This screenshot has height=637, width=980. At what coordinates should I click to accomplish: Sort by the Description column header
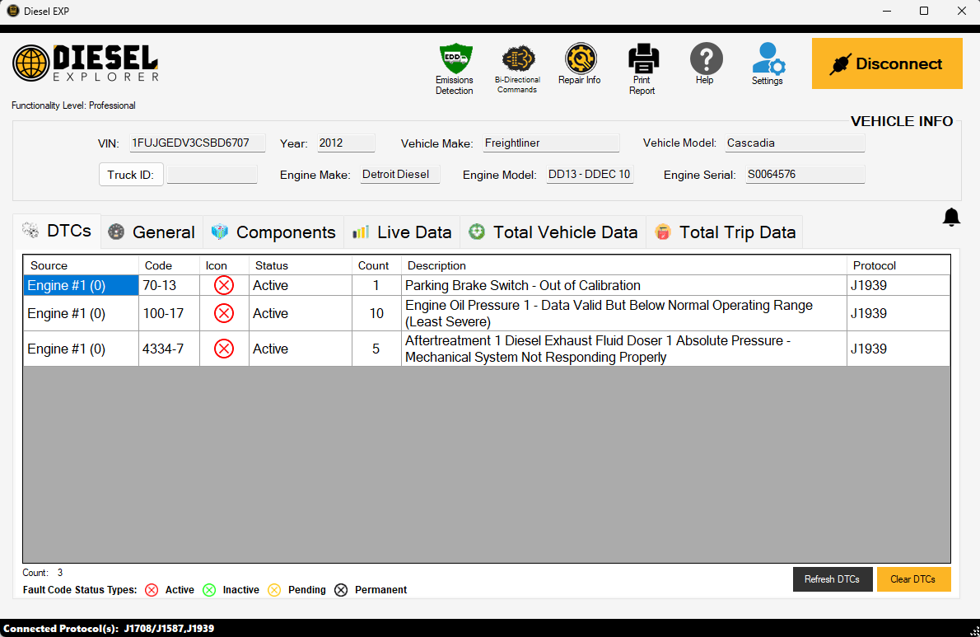[623, 265]
